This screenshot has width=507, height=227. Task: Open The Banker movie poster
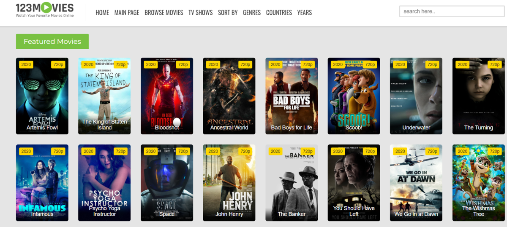[292, 183]
